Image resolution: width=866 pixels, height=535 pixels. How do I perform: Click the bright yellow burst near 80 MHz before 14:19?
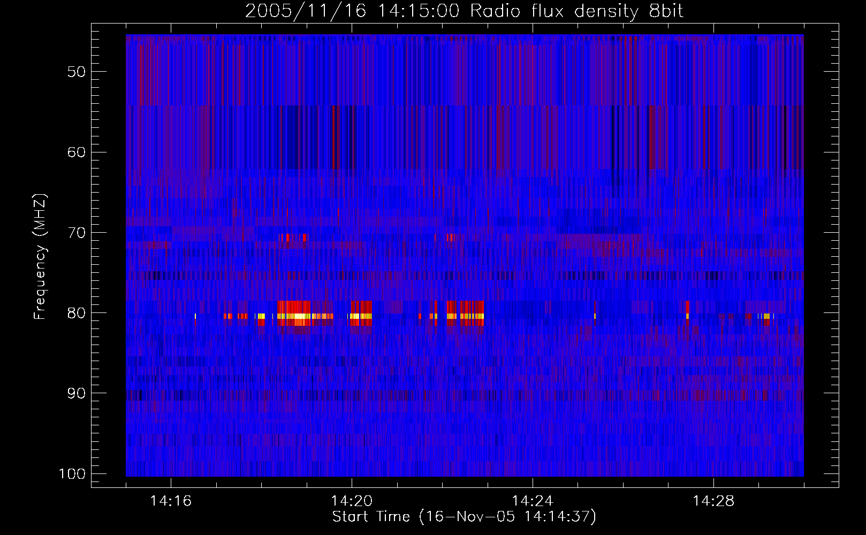pos(294,316)
